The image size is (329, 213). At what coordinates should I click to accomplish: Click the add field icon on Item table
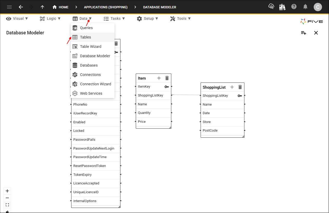coord(159,78)
